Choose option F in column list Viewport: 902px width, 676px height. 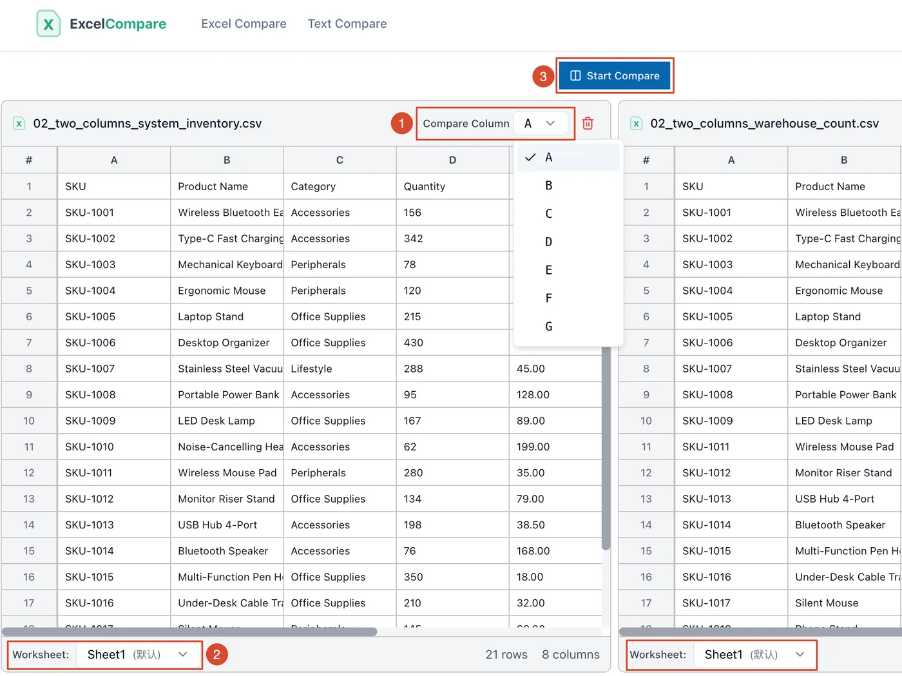[568, 298]
